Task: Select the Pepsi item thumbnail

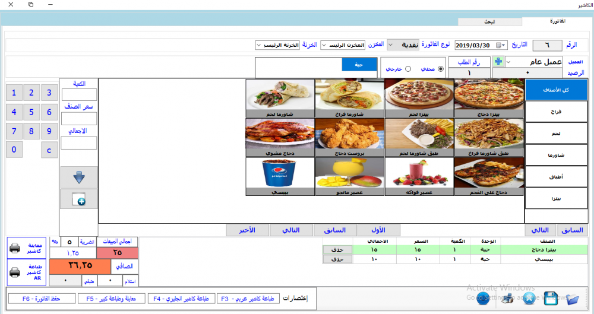Action: coord(280,176)
